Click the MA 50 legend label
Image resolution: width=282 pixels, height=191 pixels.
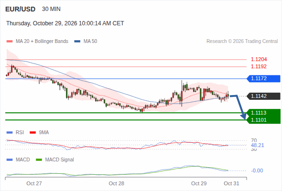tap(90, 42)
